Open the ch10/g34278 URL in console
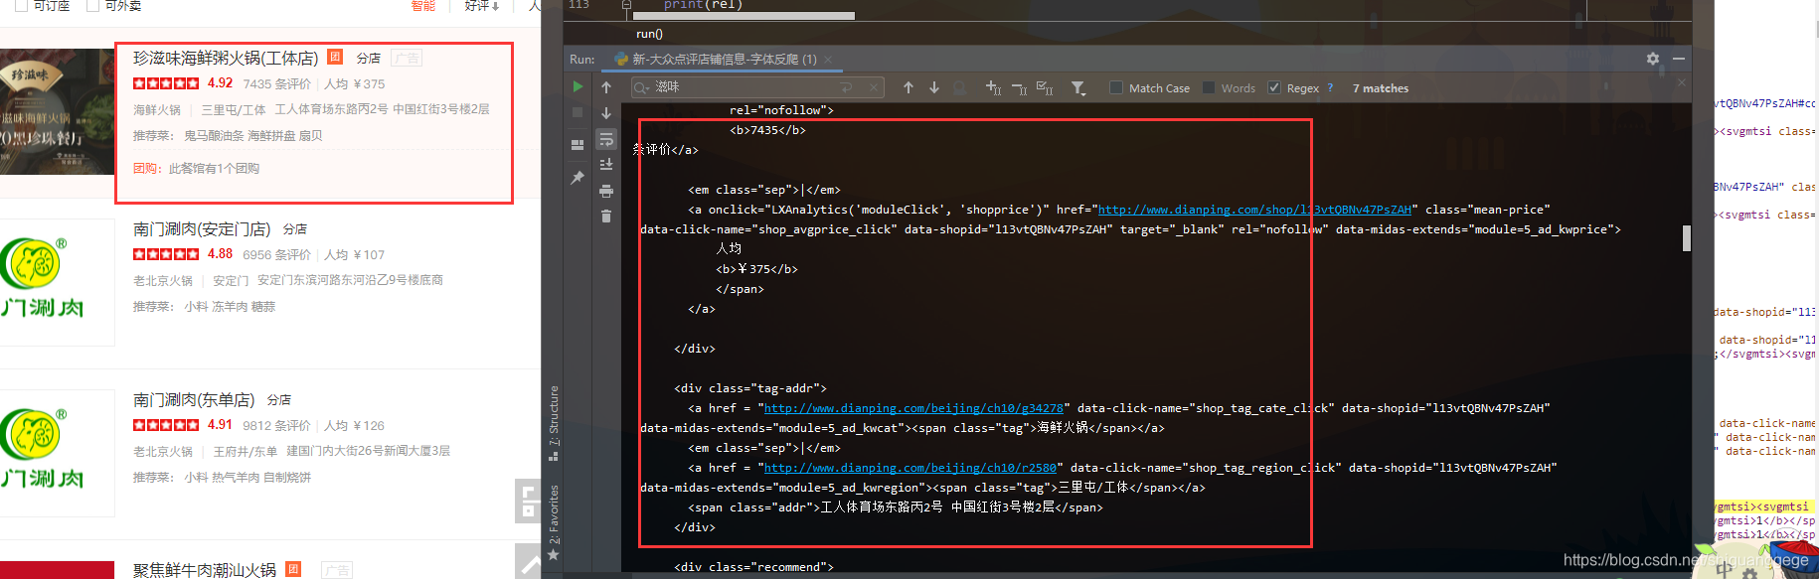This screenshot has width=1819, height=579. pos(913,408)
